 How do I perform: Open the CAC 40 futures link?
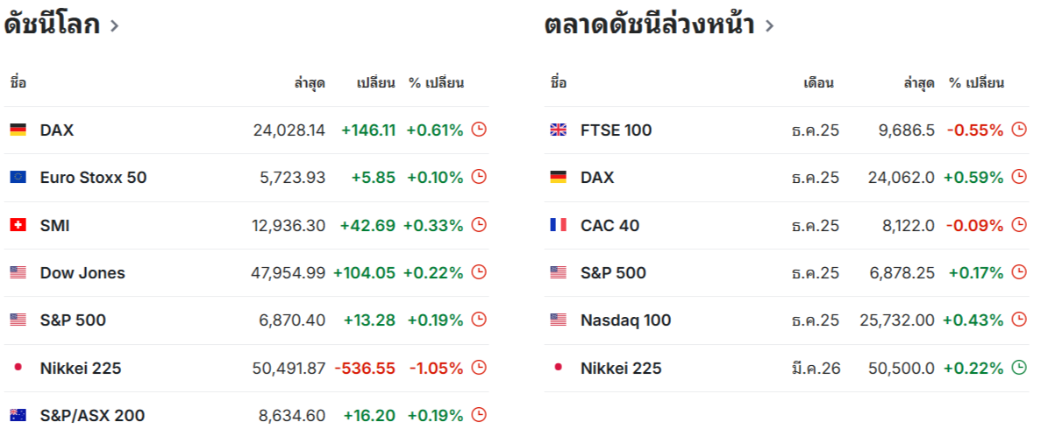click(610, 226)
